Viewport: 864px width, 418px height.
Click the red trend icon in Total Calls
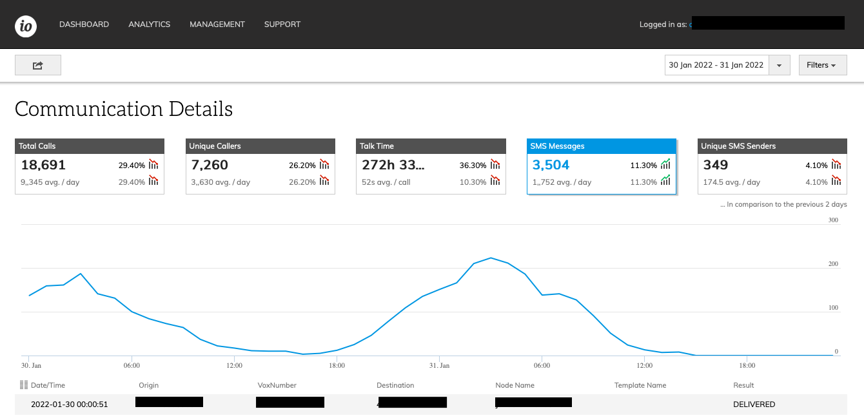click(x=153, y=165)
